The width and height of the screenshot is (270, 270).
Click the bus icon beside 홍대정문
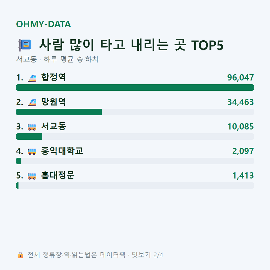(32, 176)
